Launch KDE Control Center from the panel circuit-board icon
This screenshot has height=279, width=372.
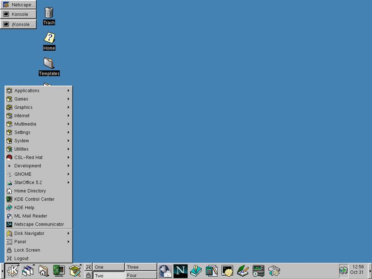(x=59, y=271)
